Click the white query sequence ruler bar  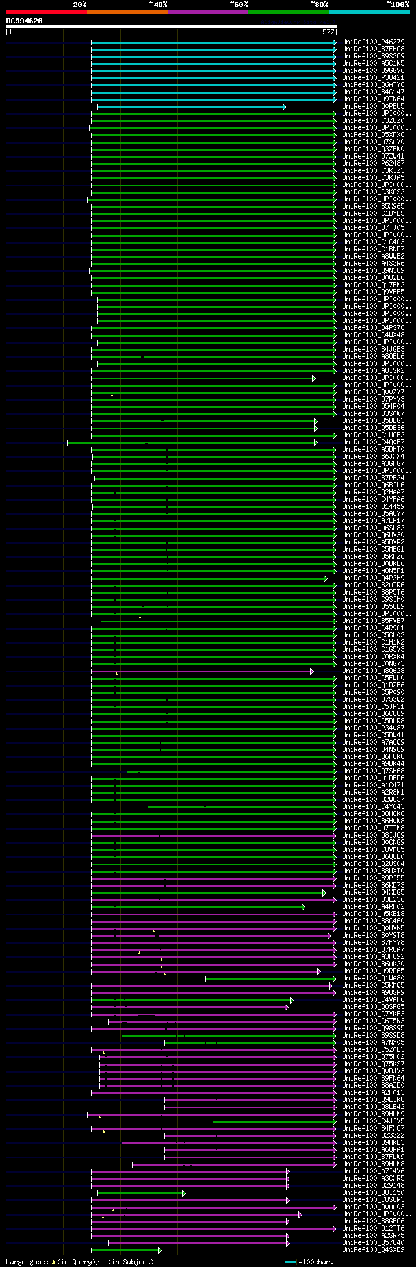click(172, 27)
